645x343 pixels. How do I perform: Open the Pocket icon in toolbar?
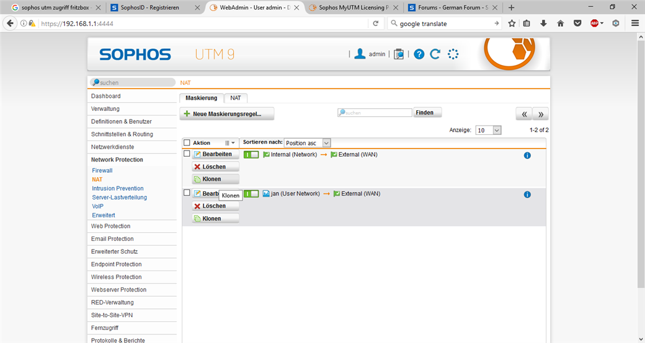click(577, 24)
